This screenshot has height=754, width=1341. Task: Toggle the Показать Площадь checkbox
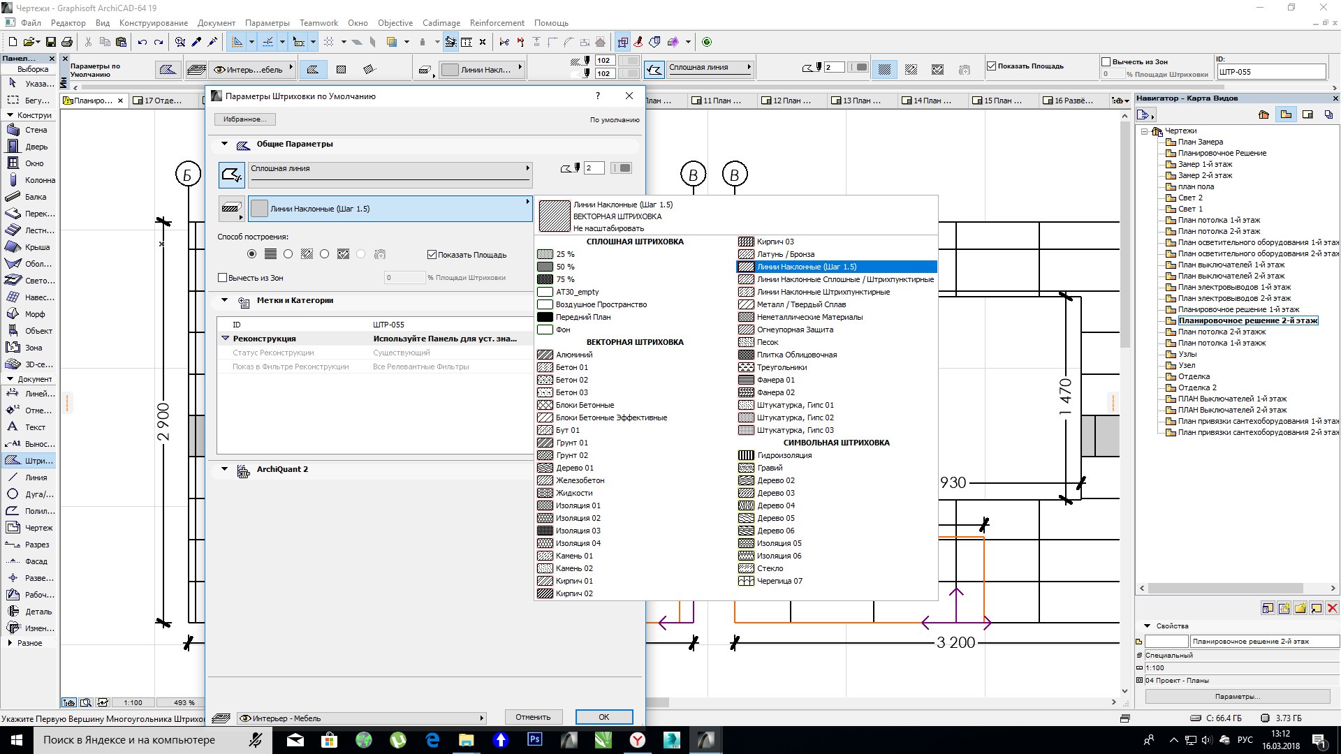pos(433,254)
